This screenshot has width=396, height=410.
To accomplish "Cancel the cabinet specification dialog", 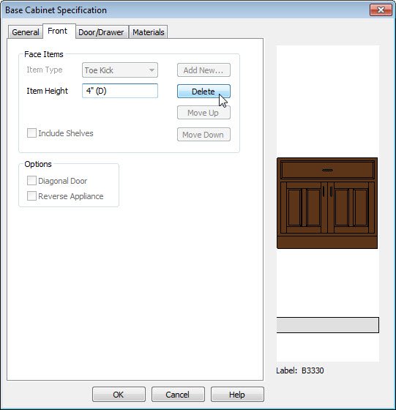I will coord(178,395).
